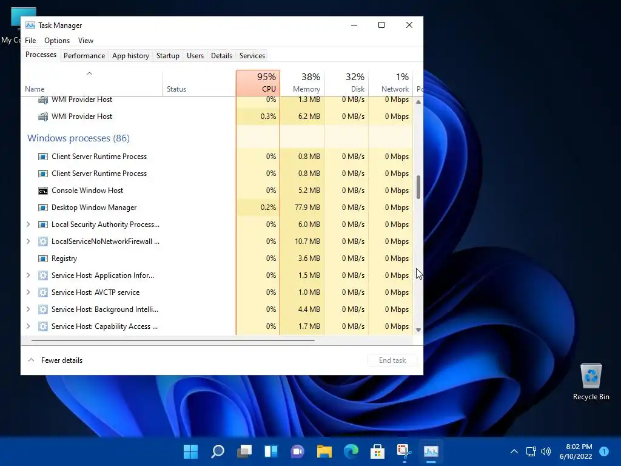Switch to the Details tab
The height and width of the screenshot is (466, 621).
point(221,56)
